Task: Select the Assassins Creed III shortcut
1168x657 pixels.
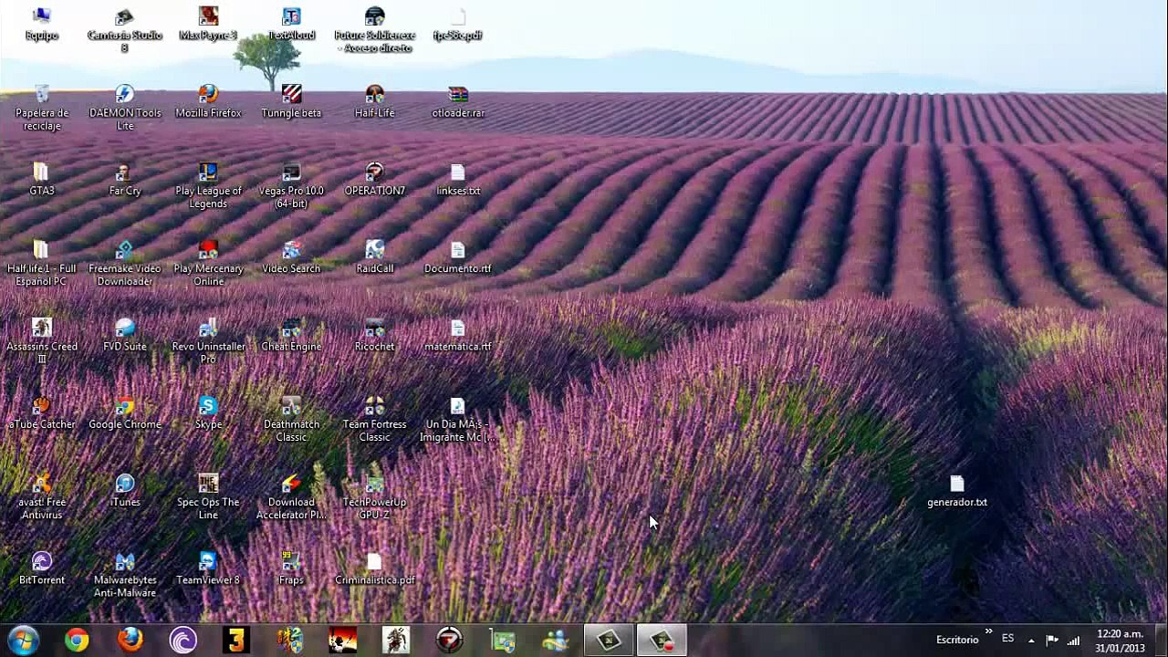Action: pos(41,340)
